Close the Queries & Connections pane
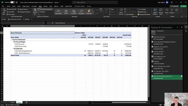Viewport: 188px width, 106px height. click(x=182, y=27)
